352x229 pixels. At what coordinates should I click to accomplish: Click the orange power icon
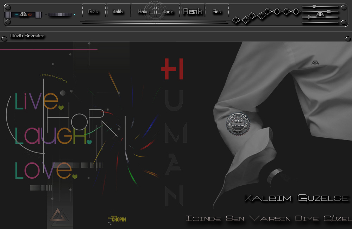(x=30, y=15)
